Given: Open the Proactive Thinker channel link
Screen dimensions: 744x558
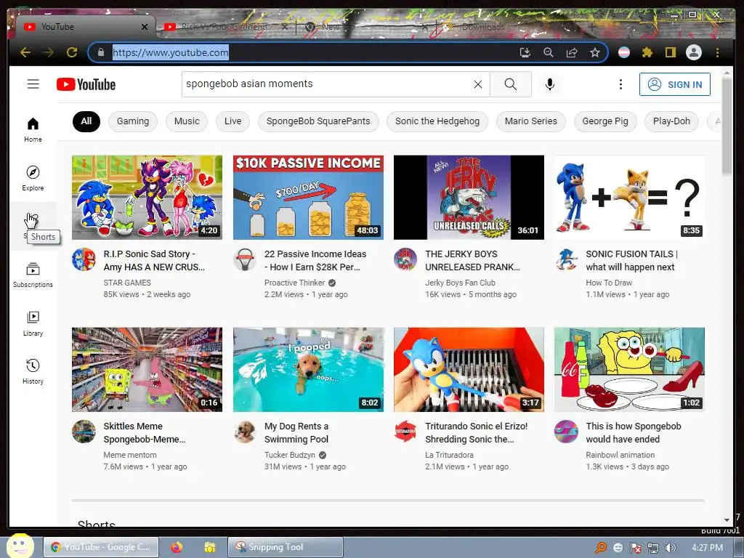Looking at the screenshot, I should click(x=295, y=283).
